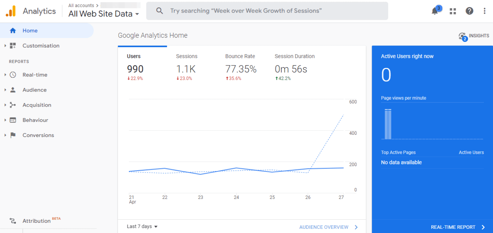Click the Attribution icon in the sidebar
This screenshot has height=233, width=493.
(13, 221)
